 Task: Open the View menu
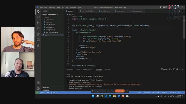pyautogui.click(x=58, y=7)
